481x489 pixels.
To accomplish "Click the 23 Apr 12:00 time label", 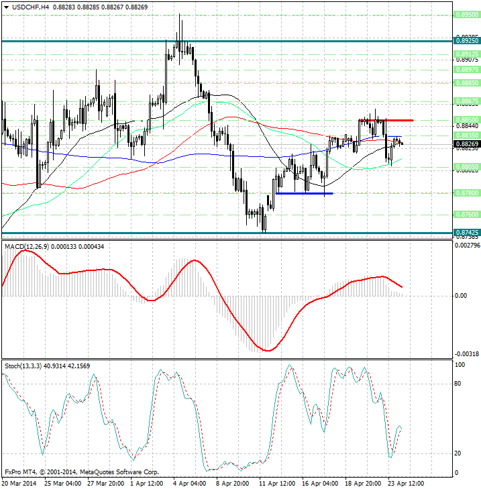I will [x=407, y=483].
